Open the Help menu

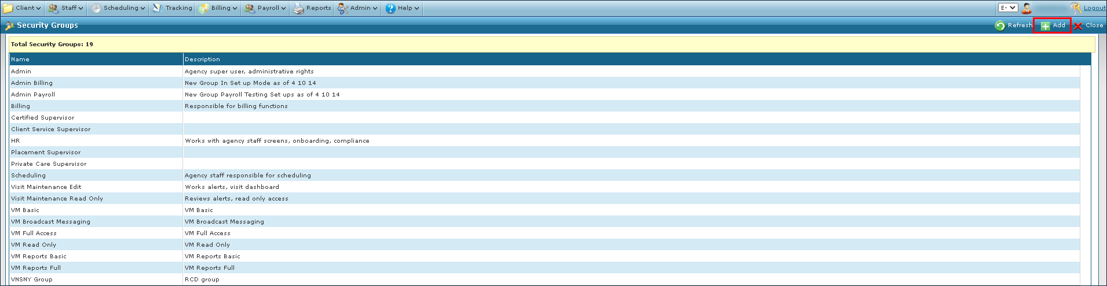tap(402, 8)
